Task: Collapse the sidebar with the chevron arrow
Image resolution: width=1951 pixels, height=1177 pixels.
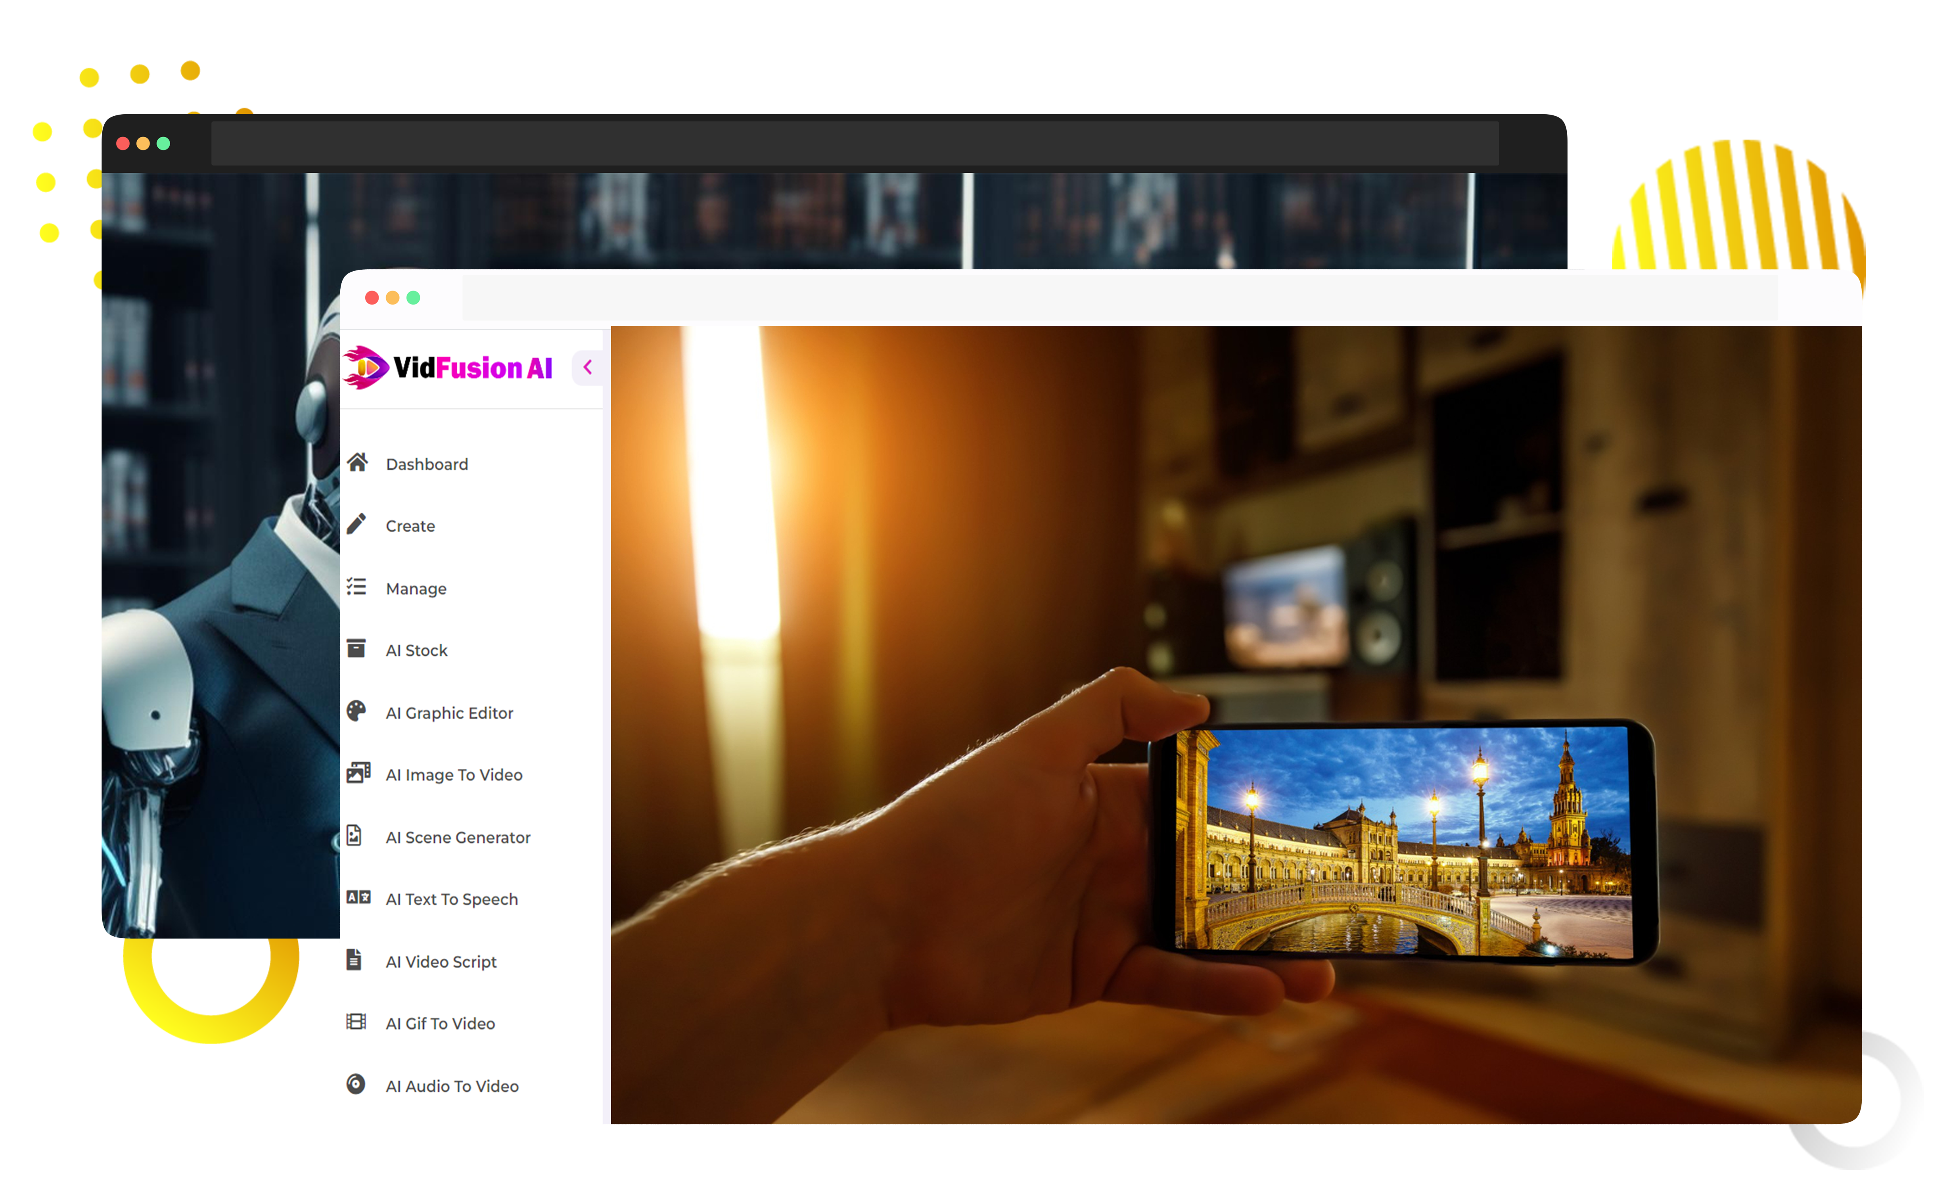Action: tap(588, 368)
